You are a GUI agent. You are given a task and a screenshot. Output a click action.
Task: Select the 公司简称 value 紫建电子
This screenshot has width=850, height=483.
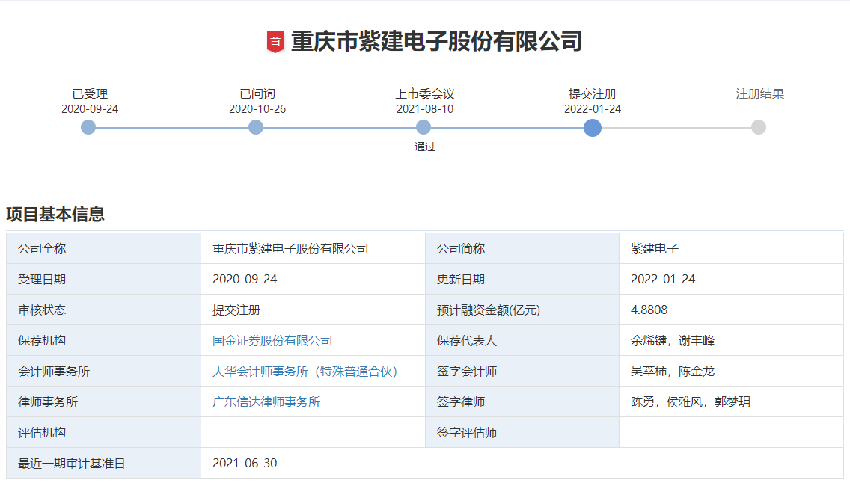point(655,248)
